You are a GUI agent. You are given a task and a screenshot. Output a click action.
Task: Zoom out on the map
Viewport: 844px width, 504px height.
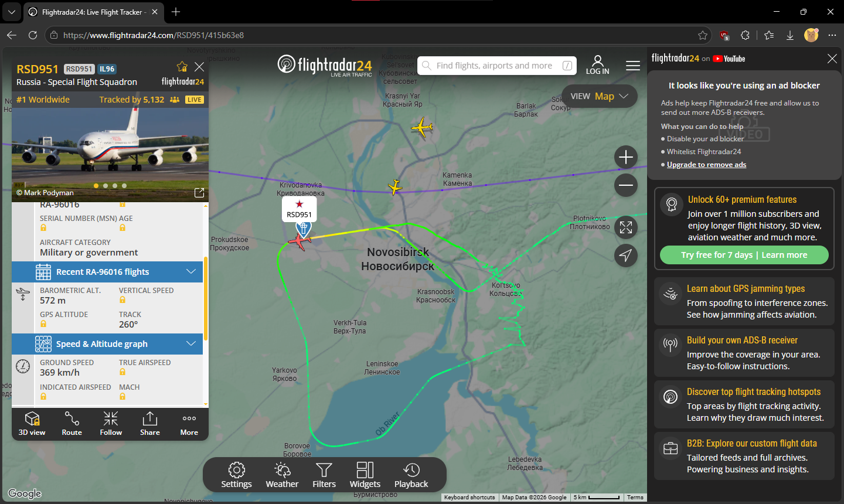(x=626, y=185)
